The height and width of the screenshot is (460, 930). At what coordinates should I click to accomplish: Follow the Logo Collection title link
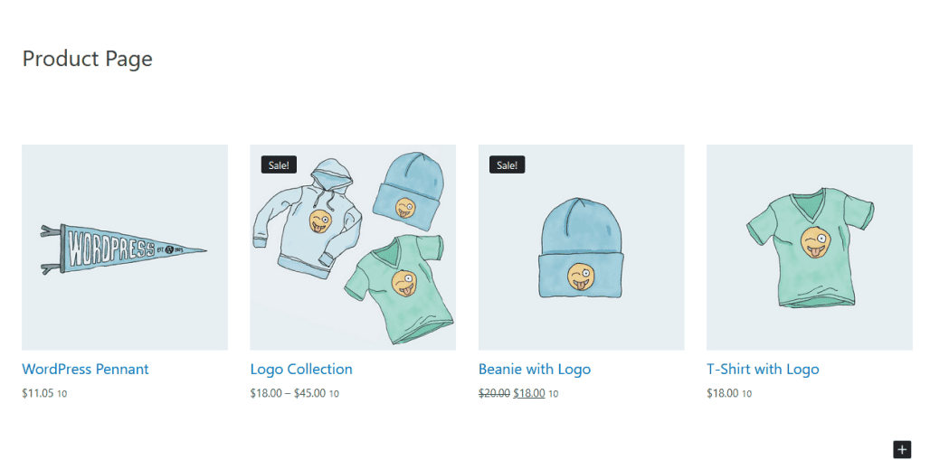(x=301, y=370)
